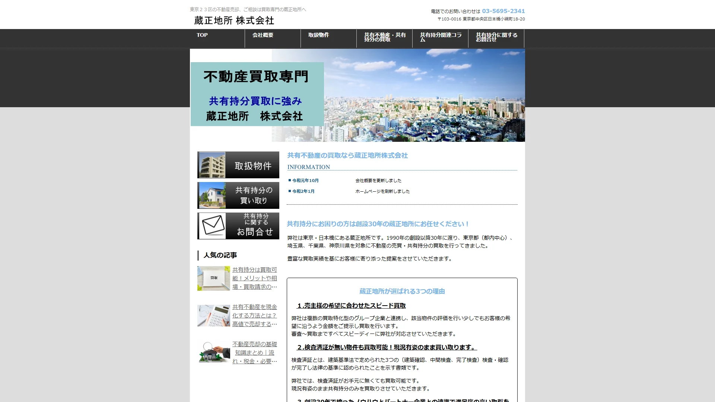
Task: Open the 会社概要 navigation item
Action: (273, 38)
